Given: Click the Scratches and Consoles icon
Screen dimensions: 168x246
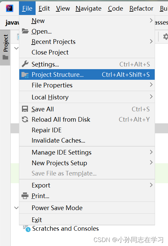Looking at the screenshot, I should point(27,229).
